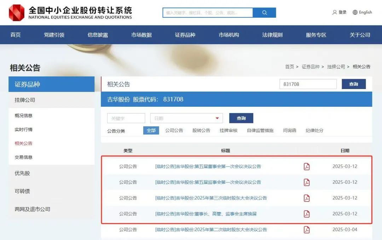Open 信息披露 navigation menu
This screenshot has height=240, width=382.
click(x=98, y=35)
